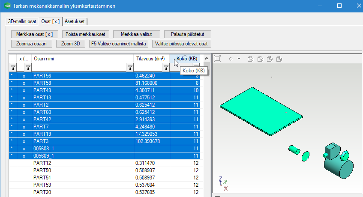This screenshot has height=197, width=363.
Task: Toggle the x mark on the PART56 row
Action: (24, 76)
